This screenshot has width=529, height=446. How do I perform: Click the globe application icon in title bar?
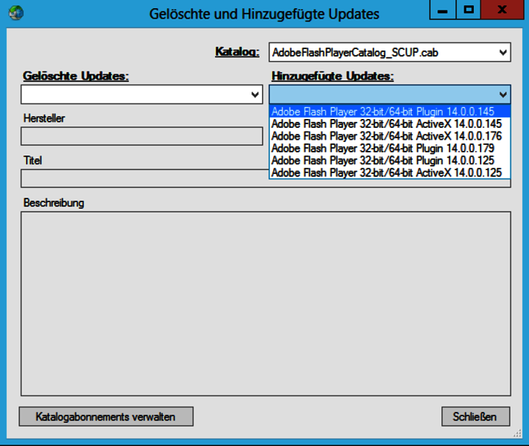pos(16,13)
